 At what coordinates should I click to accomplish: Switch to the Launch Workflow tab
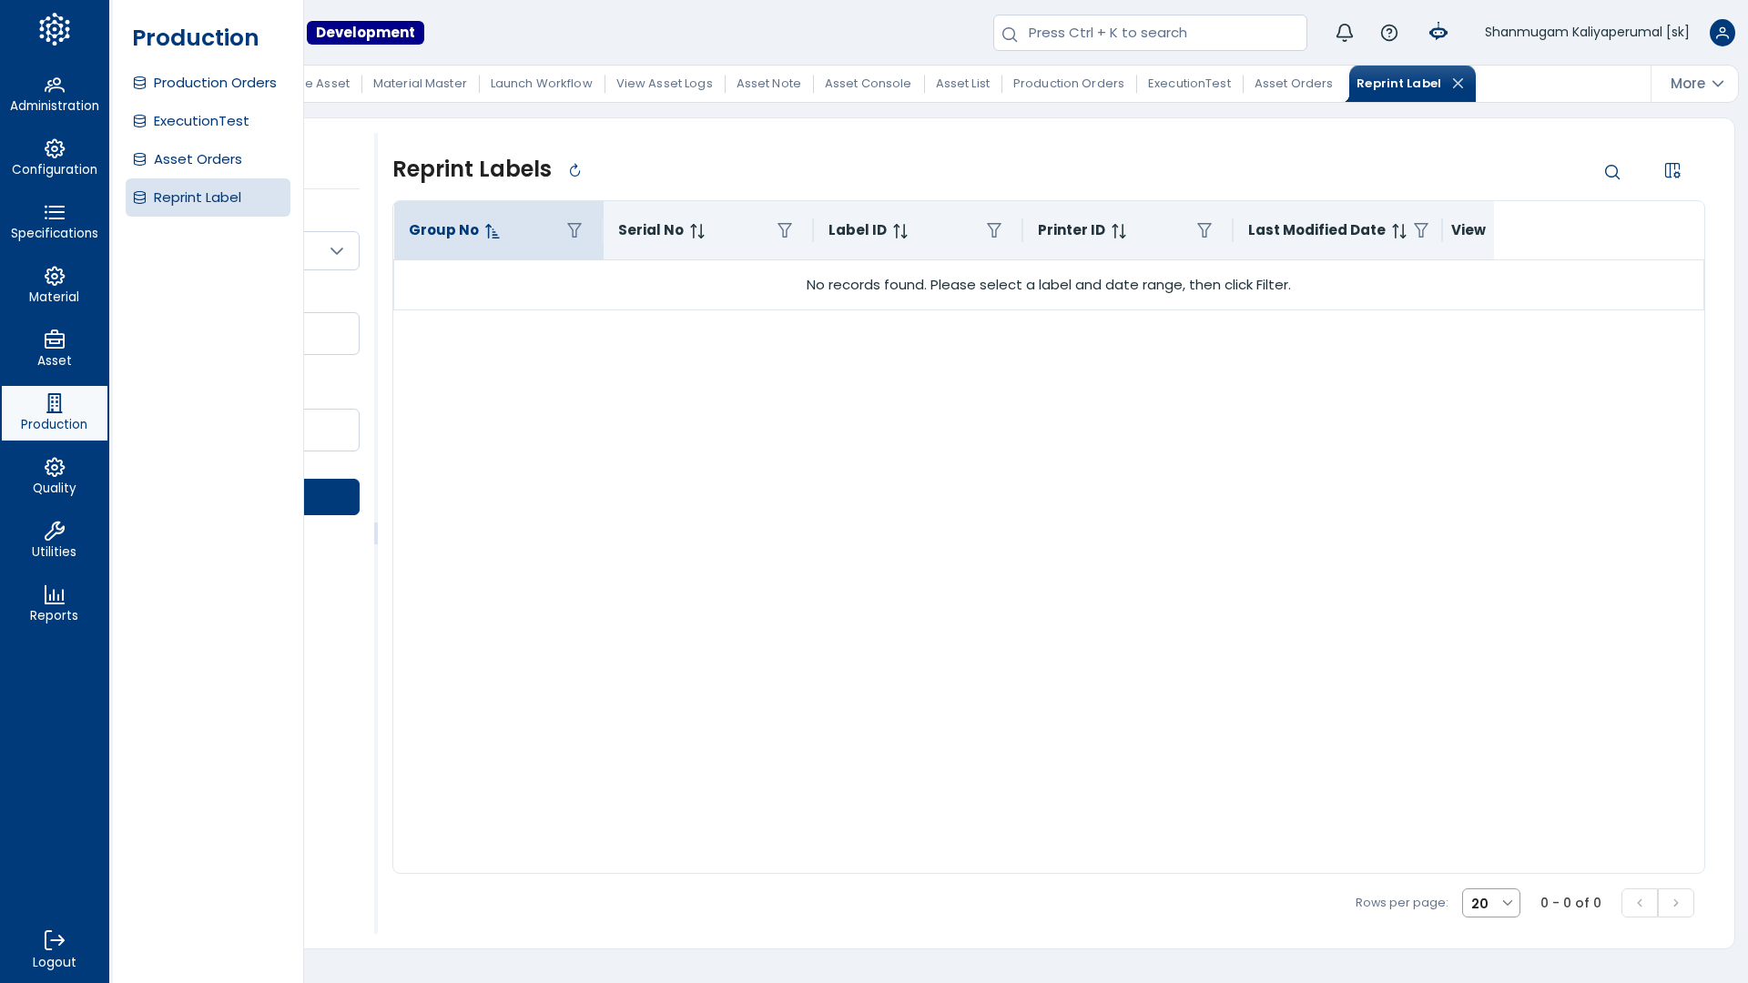tap(542, 84)
